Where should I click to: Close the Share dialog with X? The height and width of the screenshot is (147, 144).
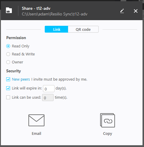tap(136, 11)
